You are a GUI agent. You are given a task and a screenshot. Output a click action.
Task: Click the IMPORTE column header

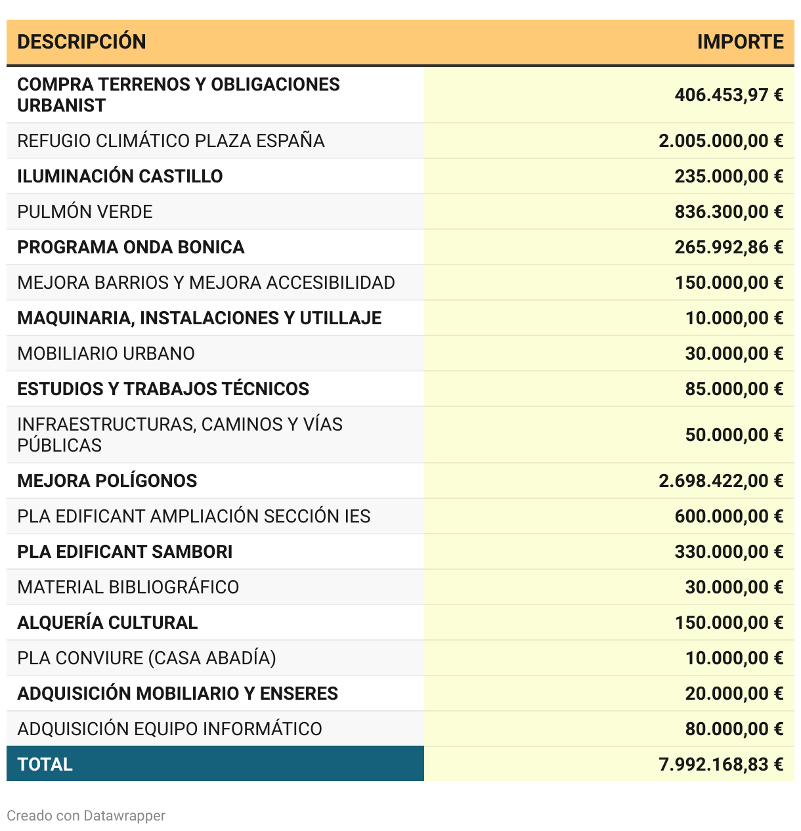click(740, 42)
